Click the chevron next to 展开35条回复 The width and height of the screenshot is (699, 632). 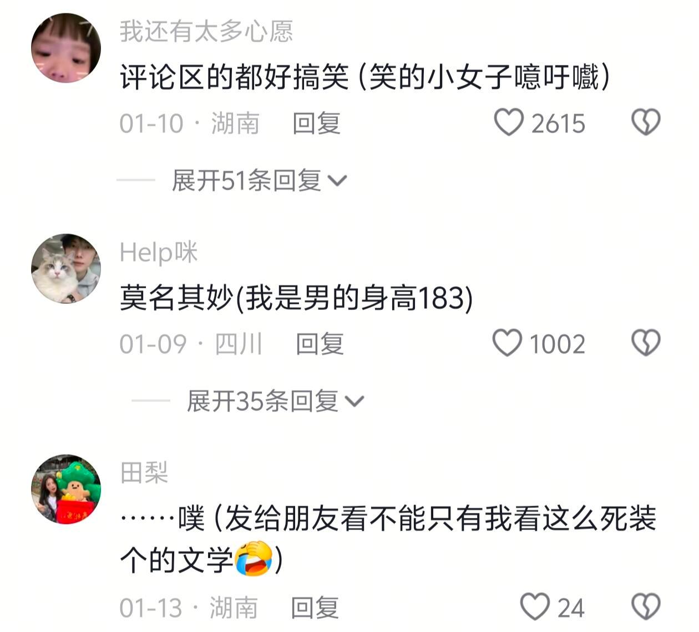354,401
